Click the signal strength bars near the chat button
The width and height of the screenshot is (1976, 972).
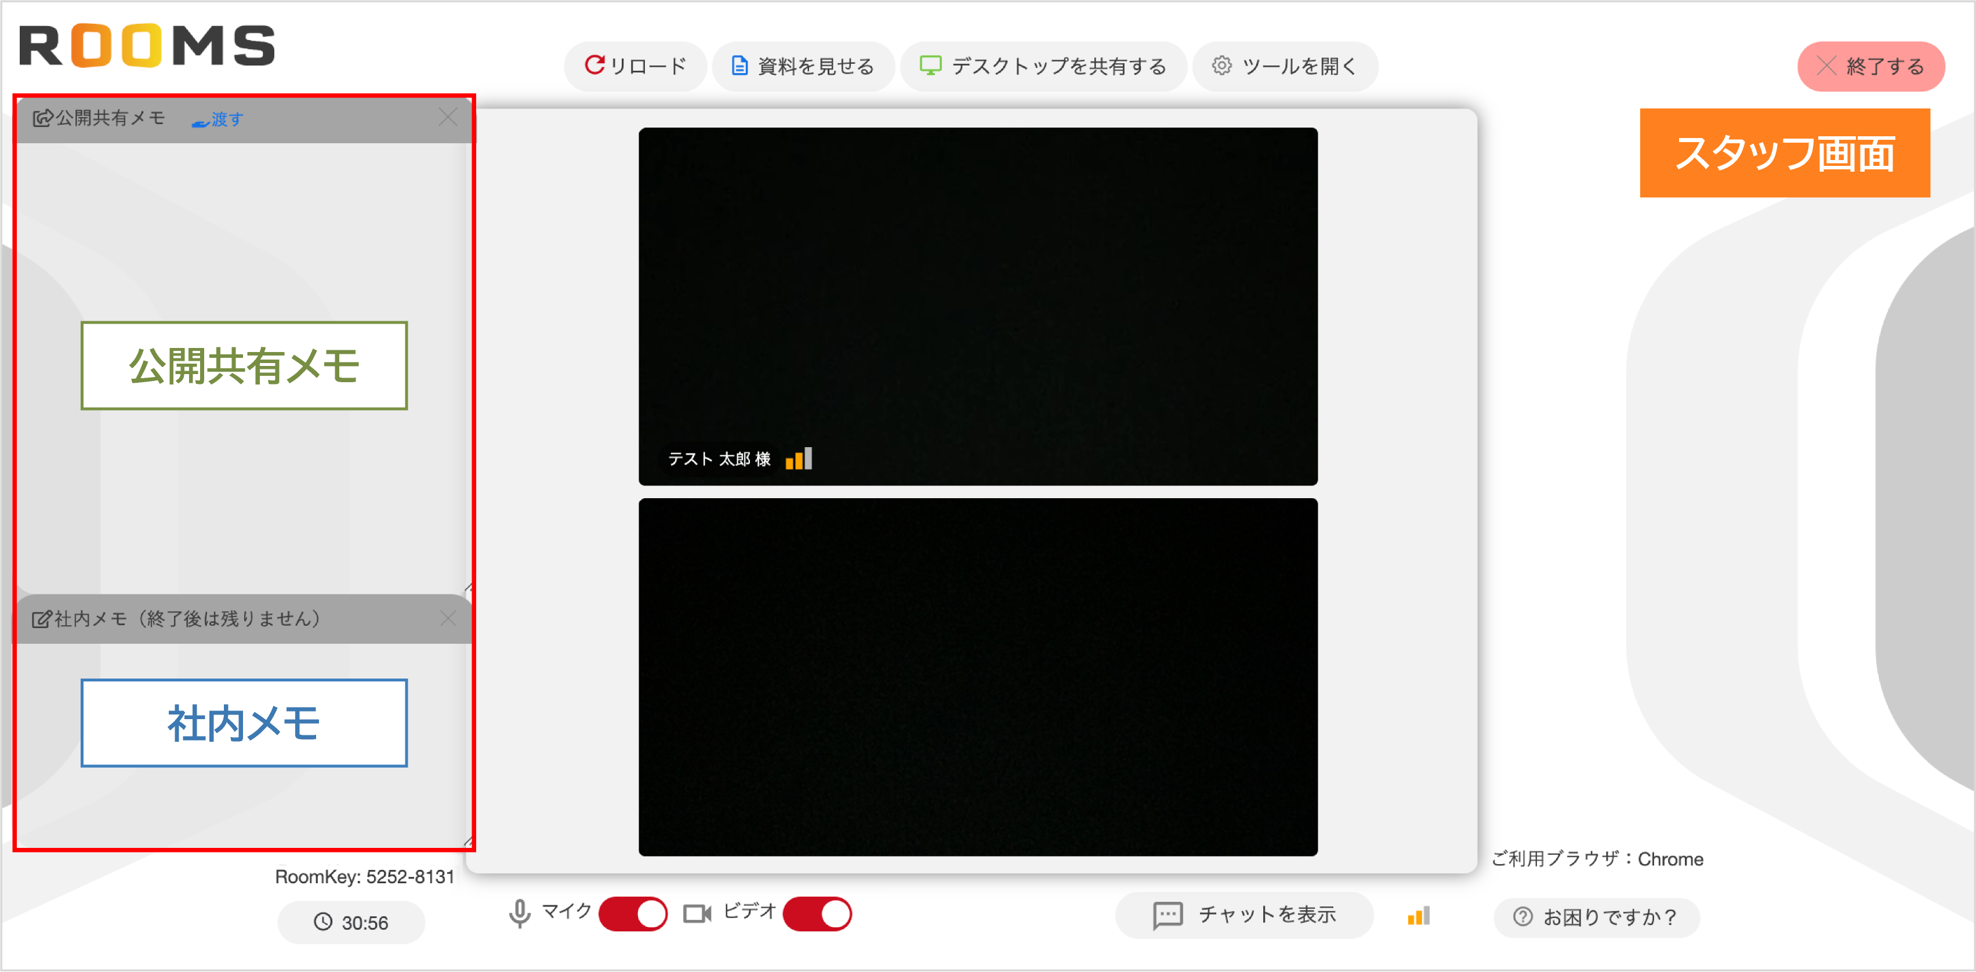click(x=1418, y=915)
